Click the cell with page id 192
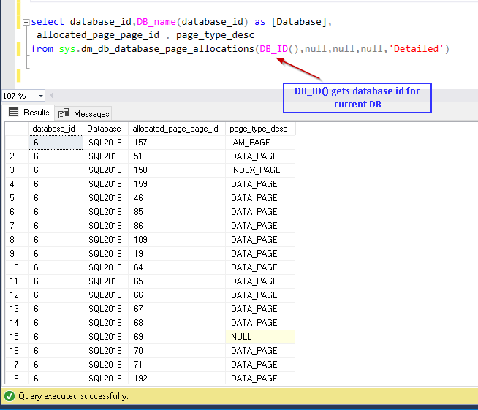 tap(175, 379)
